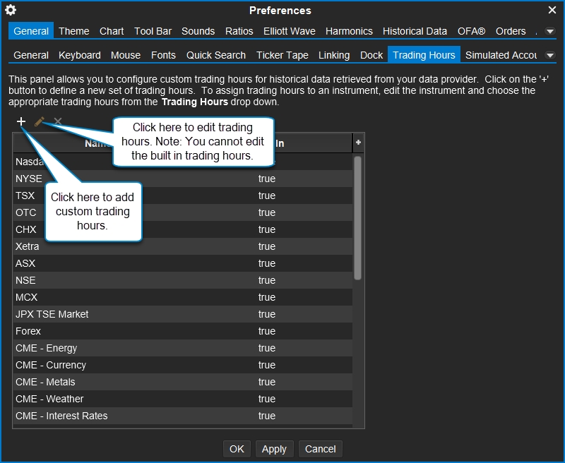Select the Forex trading hours row
The width and height of the screenshot is (565, 463).
tap(28, 331)
